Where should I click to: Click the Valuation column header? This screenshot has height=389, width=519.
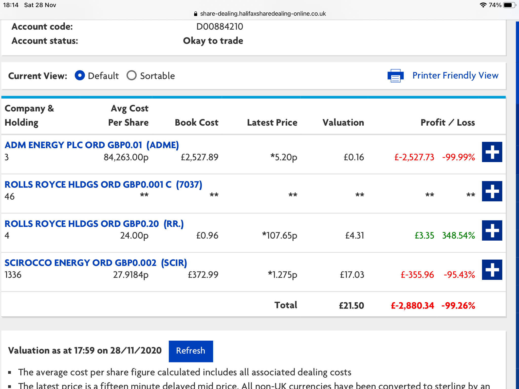point(343,123)
